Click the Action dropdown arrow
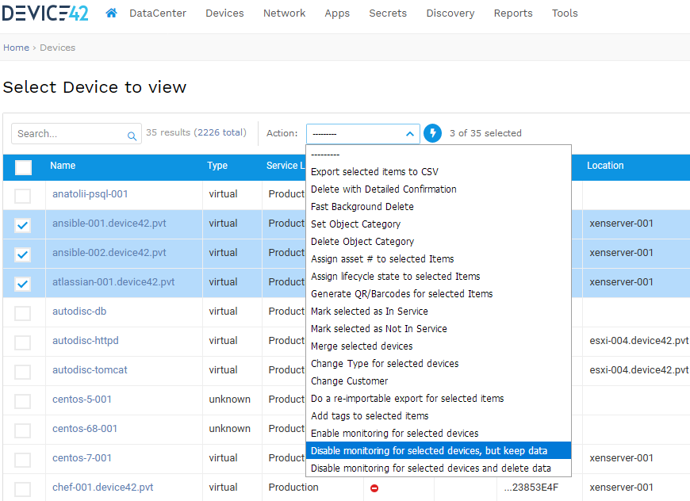 point(411,133)
